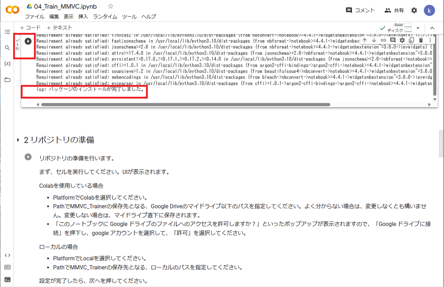This screenshot has height=287, width=444.
Task: Click the bullet PlatformでColabを選択してください。
Action: coord(100,197)
